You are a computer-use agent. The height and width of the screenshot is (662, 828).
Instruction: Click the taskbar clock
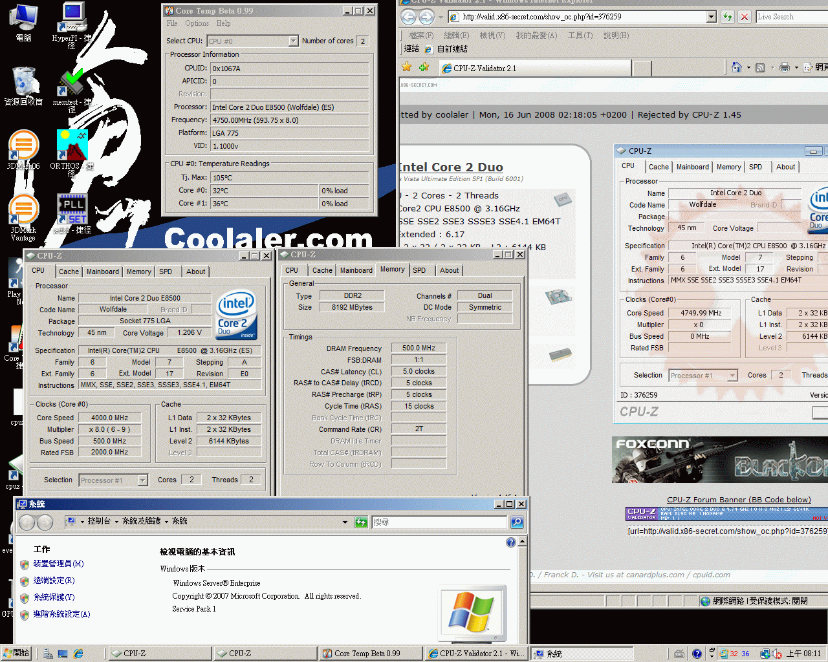803,654
